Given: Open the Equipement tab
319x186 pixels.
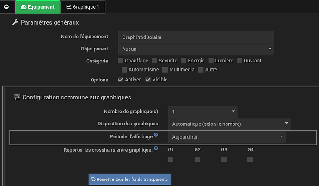Looking at the screenshot, I should (37, 7).
